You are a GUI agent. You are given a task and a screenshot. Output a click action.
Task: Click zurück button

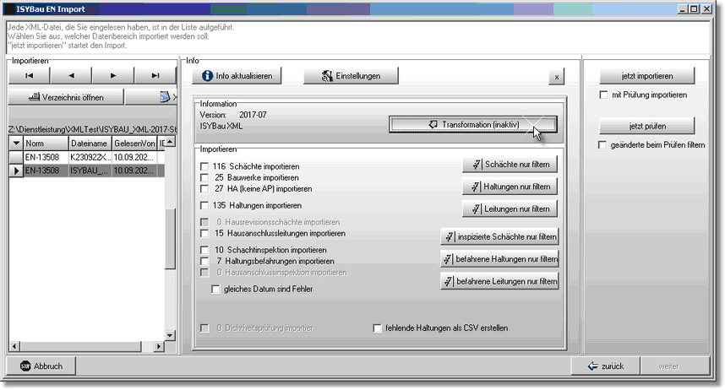point(605,366)
